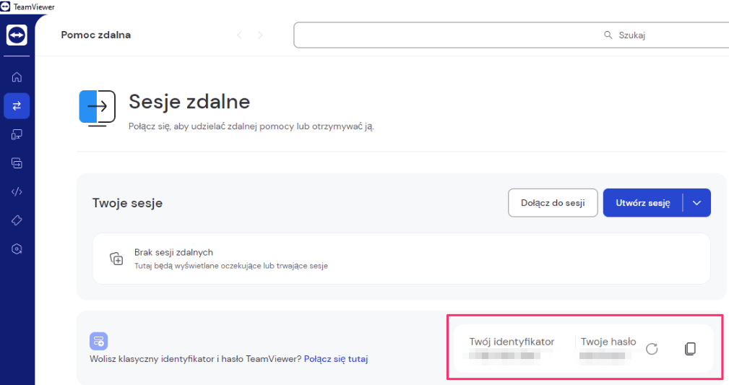Image resolution: width=729 pixels, height=385 pixels.
Task: Click the TeamViewer logo in sidebar
Action: click(x=17, y=35)
